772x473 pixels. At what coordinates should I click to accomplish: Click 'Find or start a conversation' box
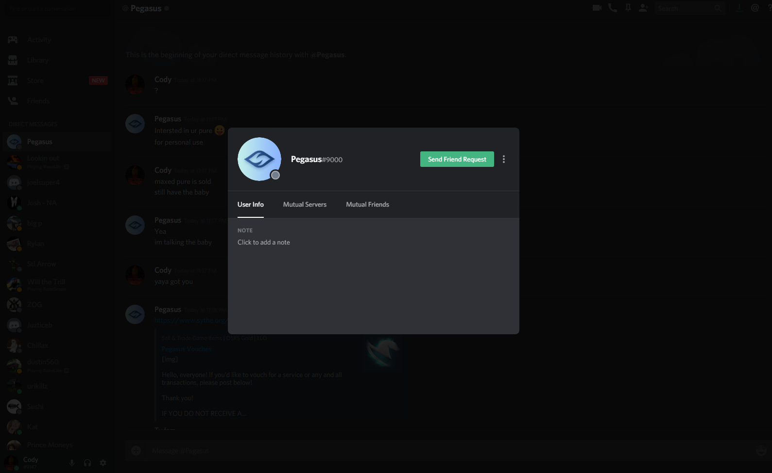pos(57,9)
